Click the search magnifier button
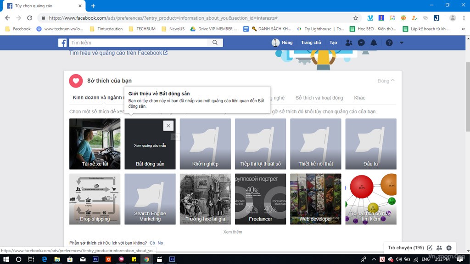470x264 pixels. point(215,43)
